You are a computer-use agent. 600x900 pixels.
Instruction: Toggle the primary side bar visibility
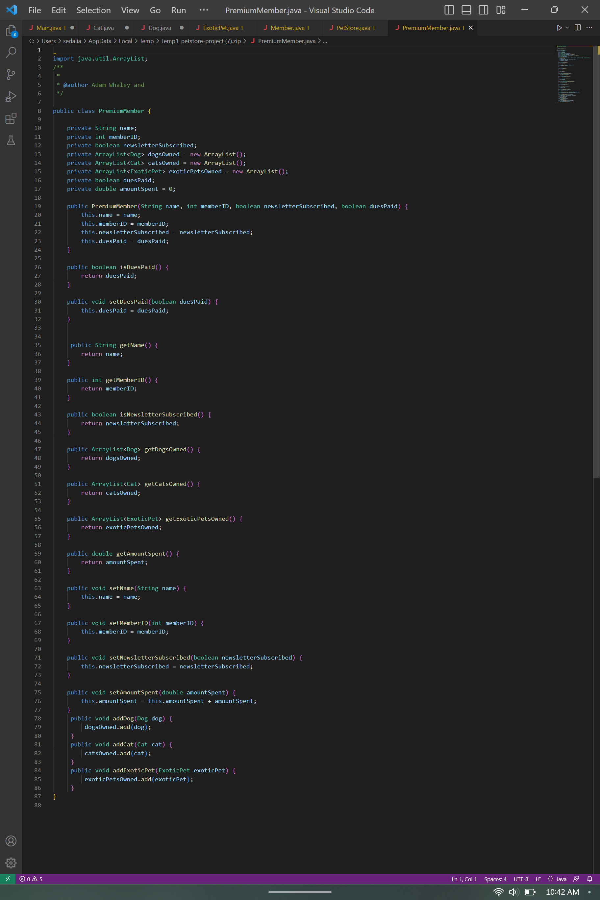click(x=449, y=10)
